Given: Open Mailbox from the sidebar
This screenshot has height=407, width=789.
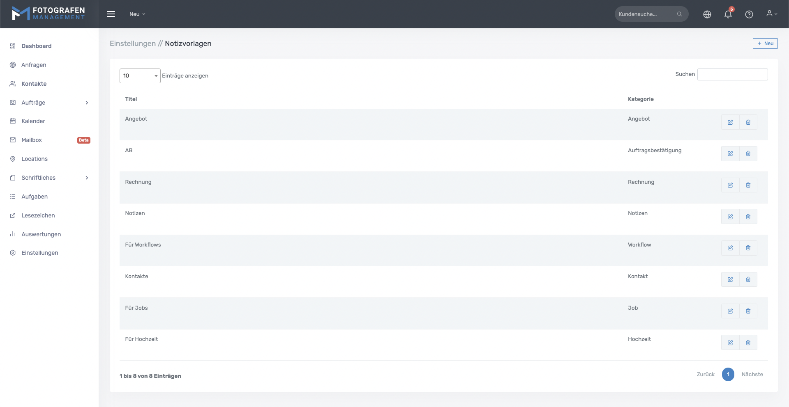Looking at the screenshot, I should coord(32,140).
